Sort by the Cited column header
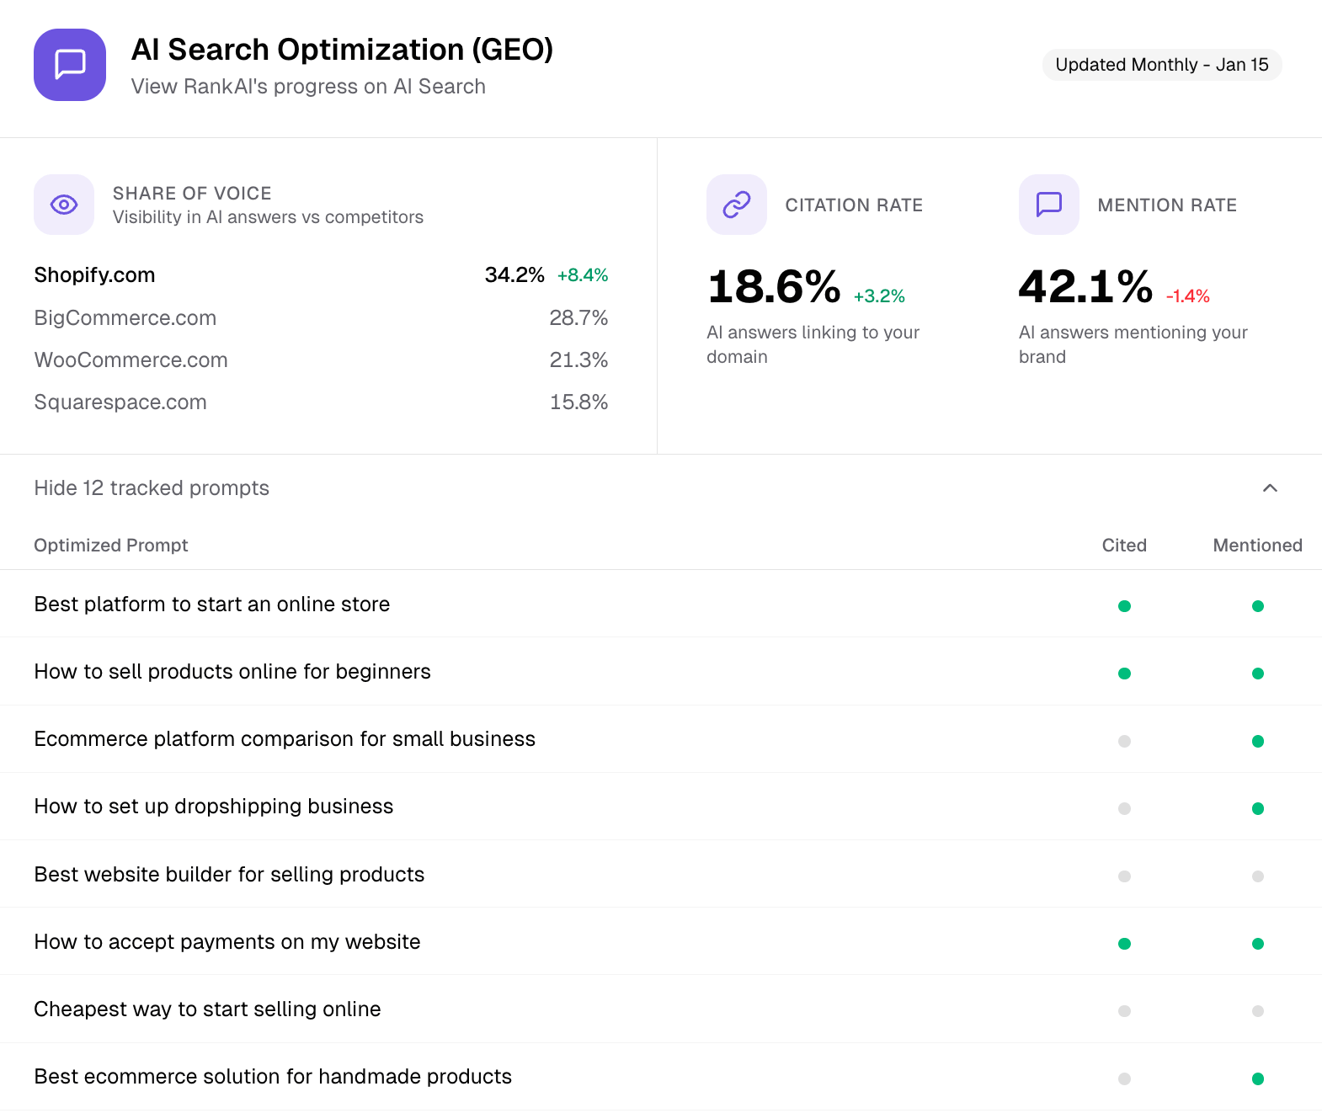This screenshot has width=1322, height=1113. click(1124, 546)
